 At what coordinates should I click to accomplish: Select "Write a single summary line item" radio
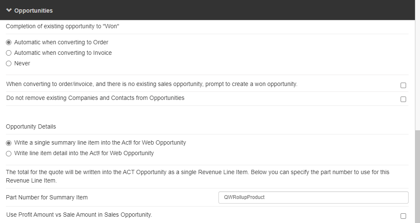[9, 143]
